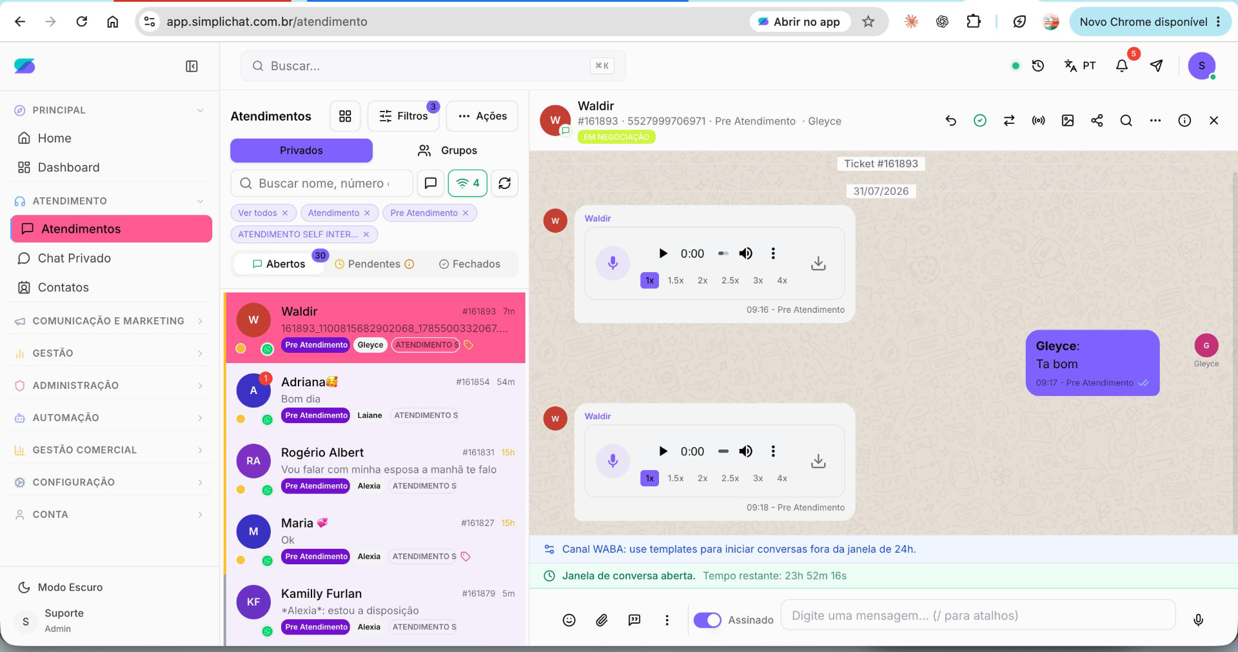Screen dimensions: 1238x652
Task: Select the Privados tab
Action: click(301, 150)
